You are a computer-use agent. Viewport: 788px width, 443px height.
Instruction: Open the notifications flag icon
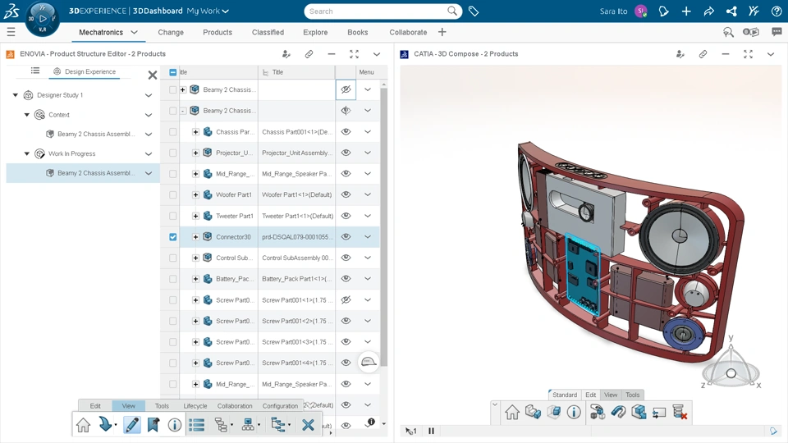click(x=663, y=11)
